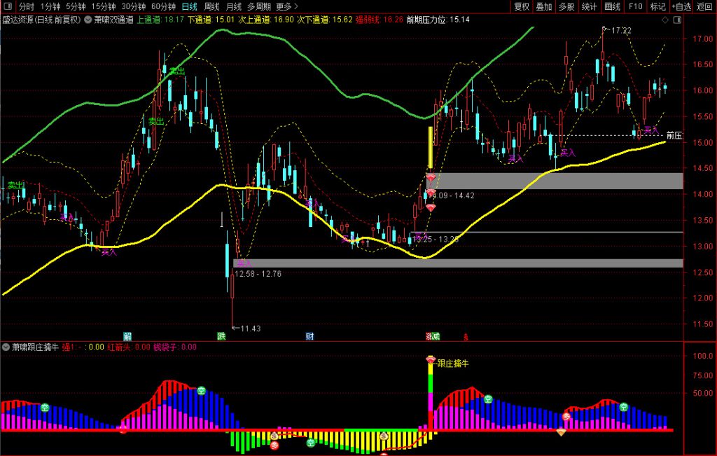Open the 萧啸跟庄擒牛 indicator dropdown arrow
The image size is (717, 456).
(6, 346)
